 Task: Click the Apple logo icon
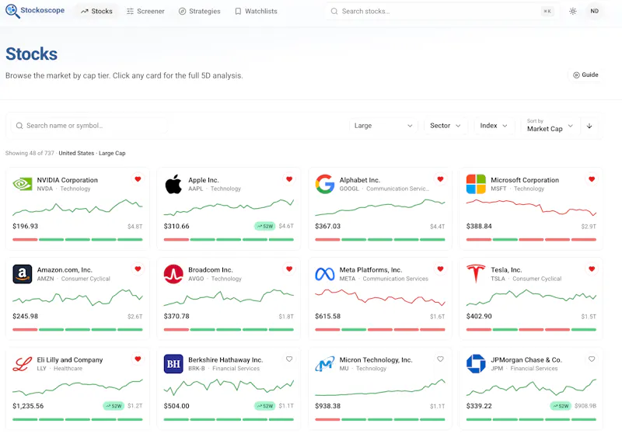[x=173, y=184]
